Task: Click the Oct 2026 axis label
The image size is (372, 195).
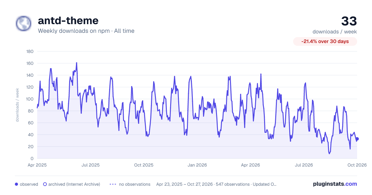Action: [357, 165]
